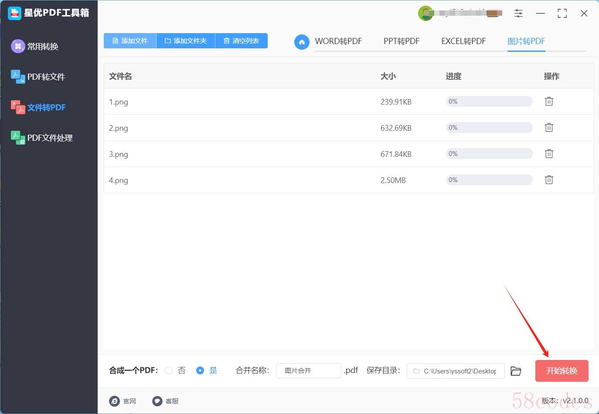599x414 pixels.
Task: Open the save folder browse icon
Action: (516, 371)
